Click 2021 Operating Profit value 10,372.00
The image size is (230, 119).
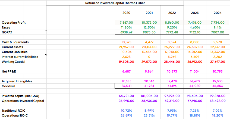(x=149, y=23)
